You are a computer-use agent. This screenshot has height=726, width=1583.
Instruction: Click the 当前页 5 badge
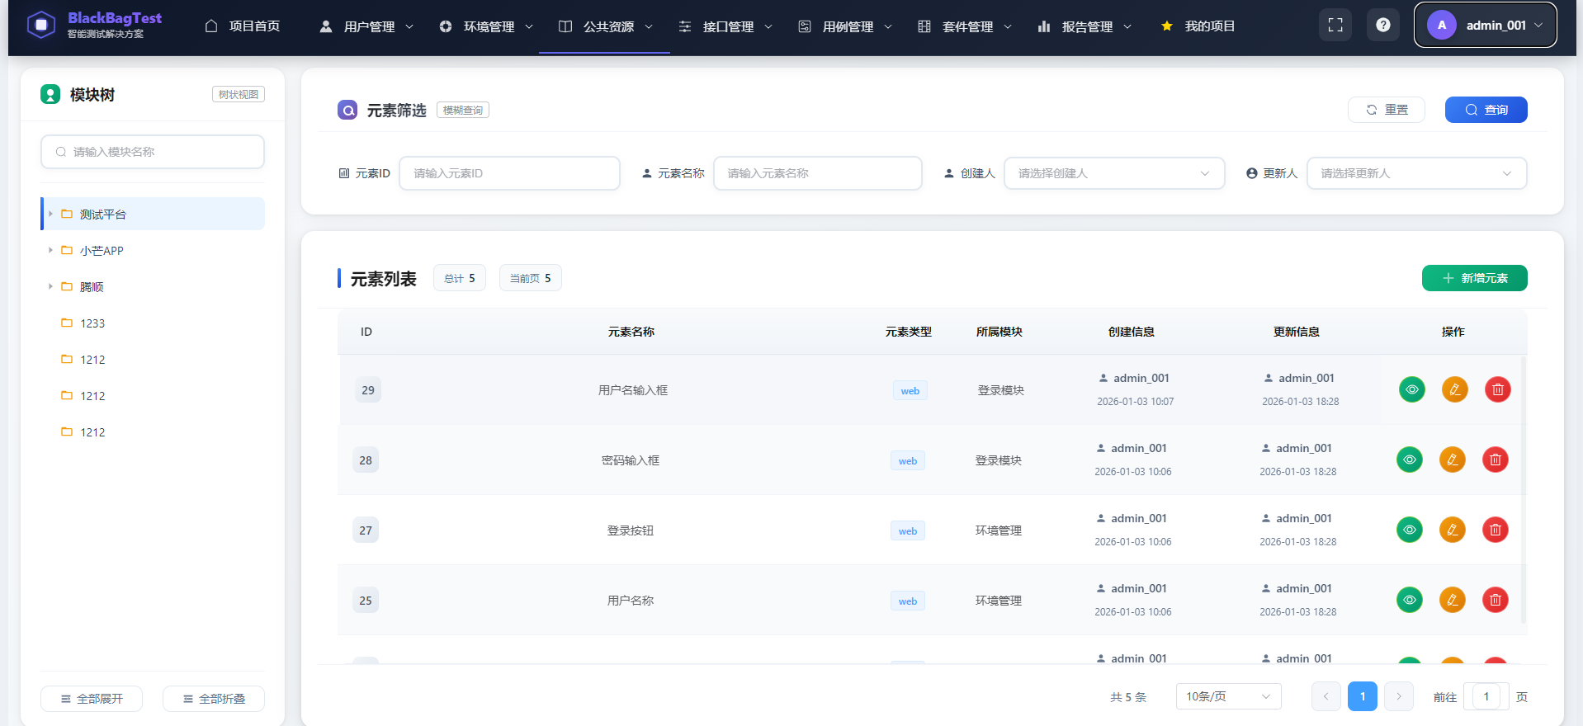[531, 278]
